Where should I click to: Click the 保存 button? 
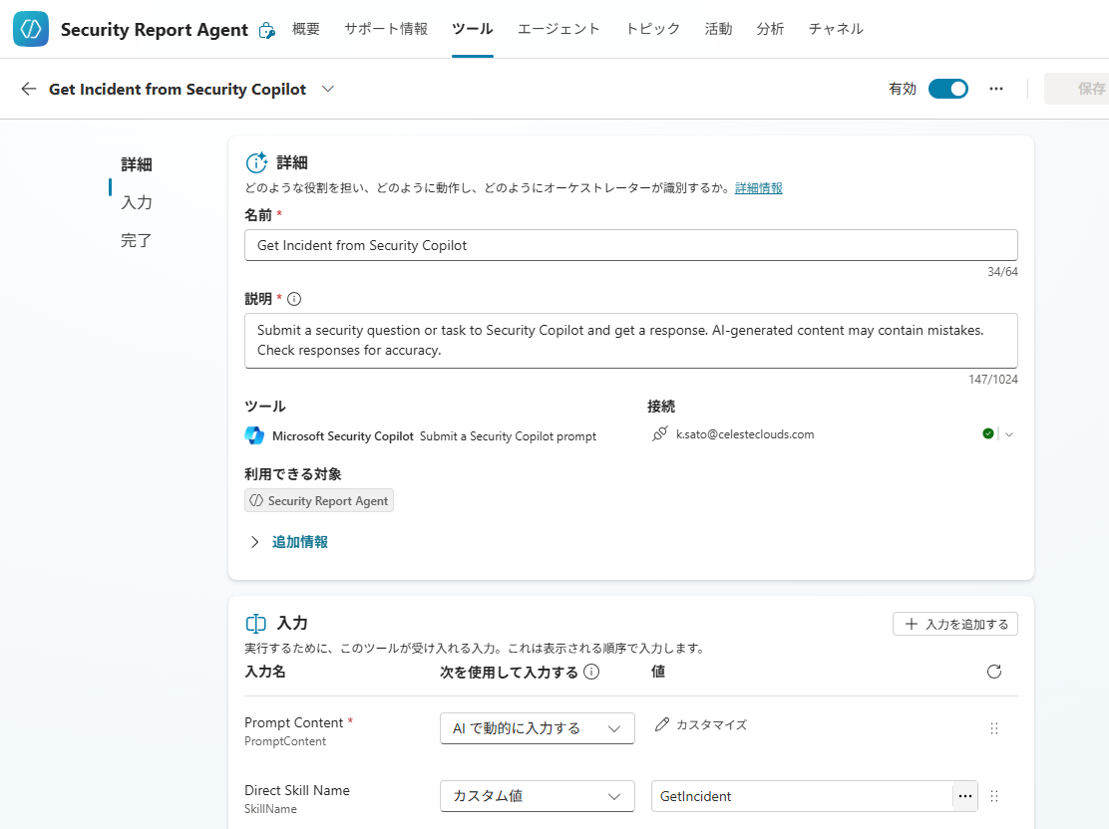tap(1077, 89)
